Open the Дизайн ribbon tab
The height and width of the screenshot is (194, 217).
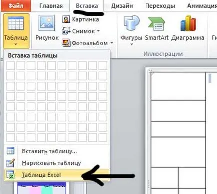[x=122, y=6]
